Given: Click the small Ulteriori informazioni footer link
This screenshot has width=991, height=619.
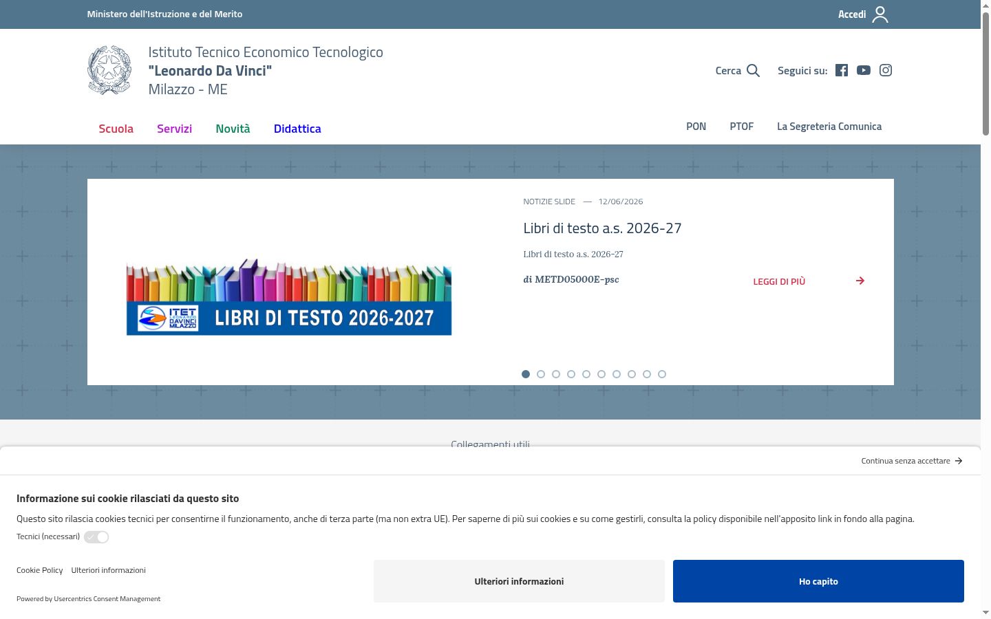Looking at the screenshot, I should click(108, 570).
